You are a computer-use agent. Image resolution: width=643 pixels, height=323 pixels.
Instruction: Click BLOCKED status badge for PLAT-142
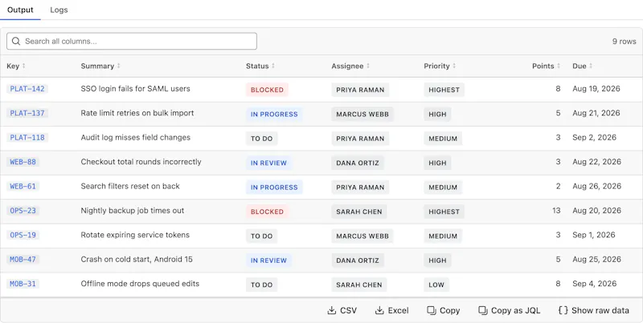(267, 90)
